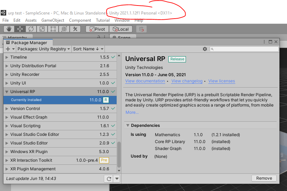Toggle Local/Global handle rotation
The height and width of the screenshot is (191, 287).
click(121, 29)
